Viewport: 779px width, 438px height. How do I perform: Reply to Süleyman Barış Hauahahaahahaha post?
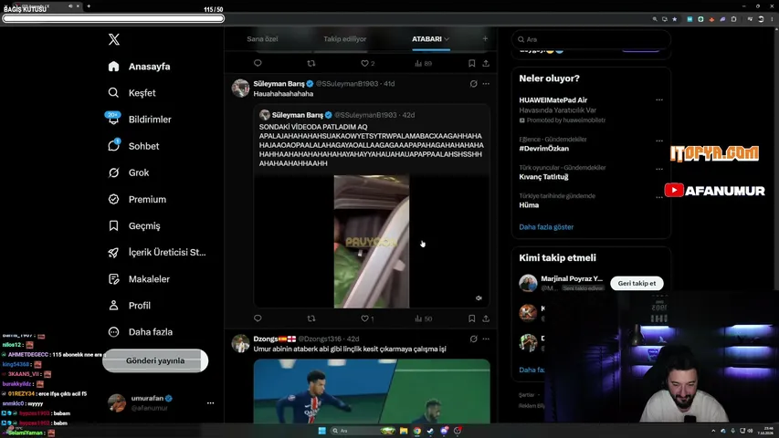click(258, 318)
